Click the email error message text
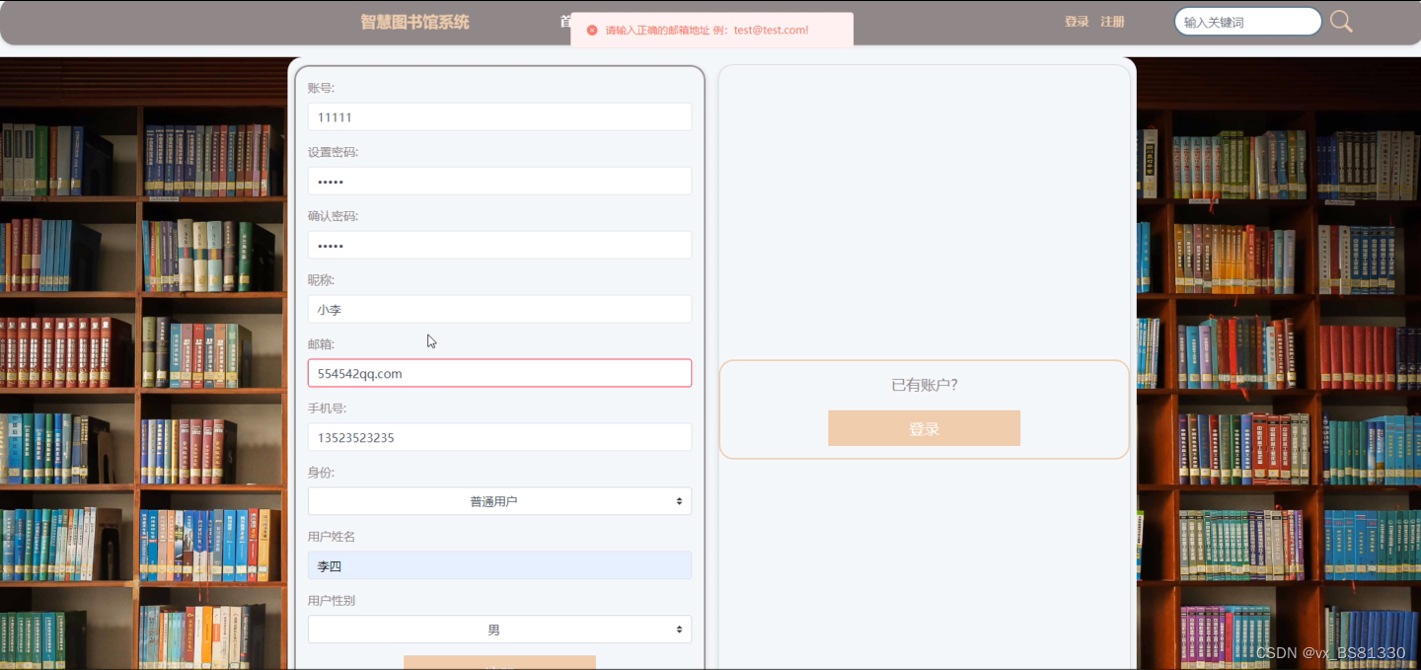The height and width of the screenshot is (670, 1421). tap(707, 31)
